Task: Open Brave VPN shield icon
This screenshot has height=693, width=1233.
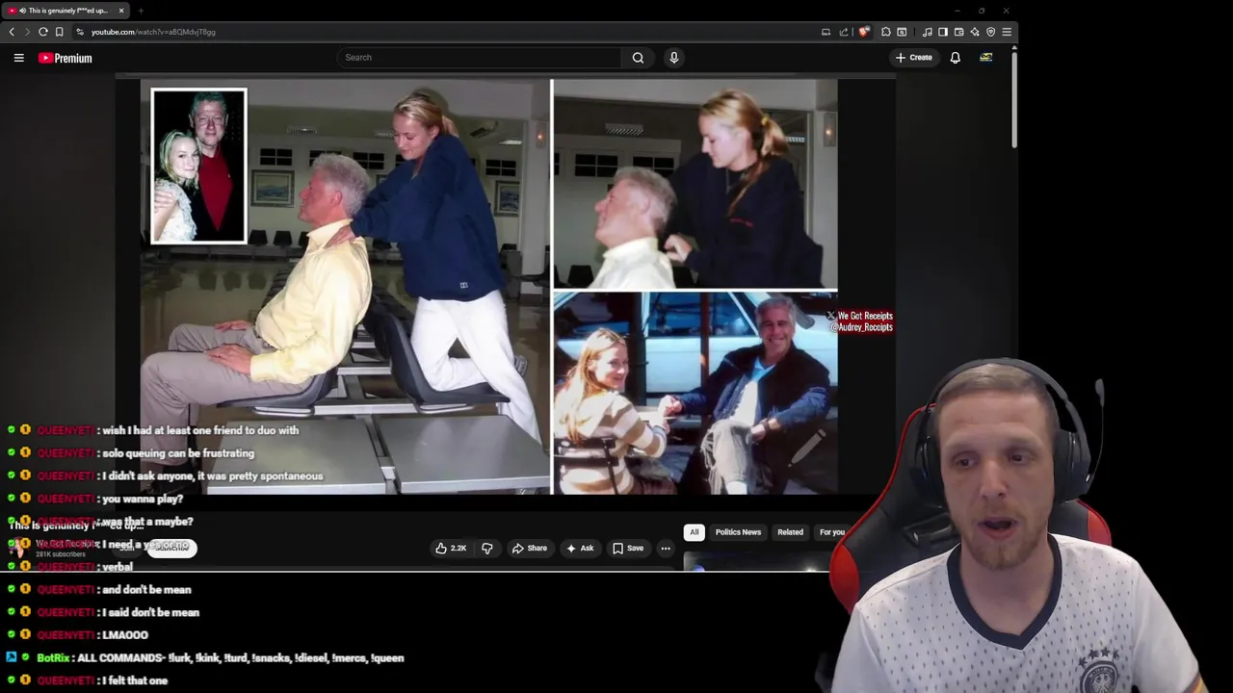Action: tap(990, 32)
